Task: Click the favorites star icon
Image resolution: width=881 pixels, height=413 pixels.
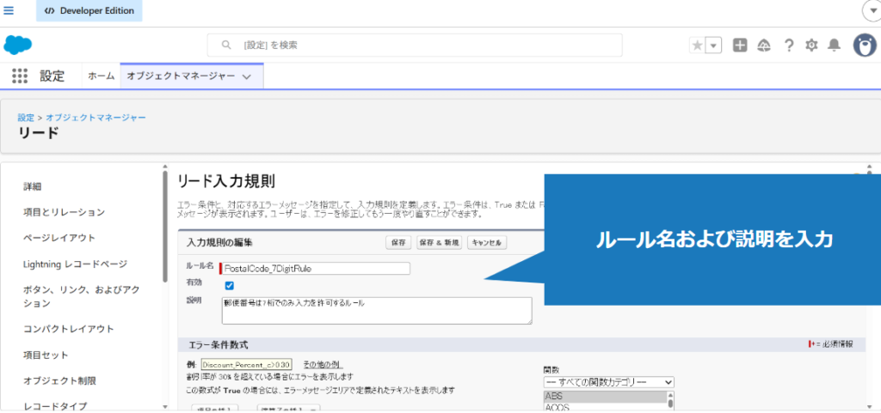Action: pos(697,46)
